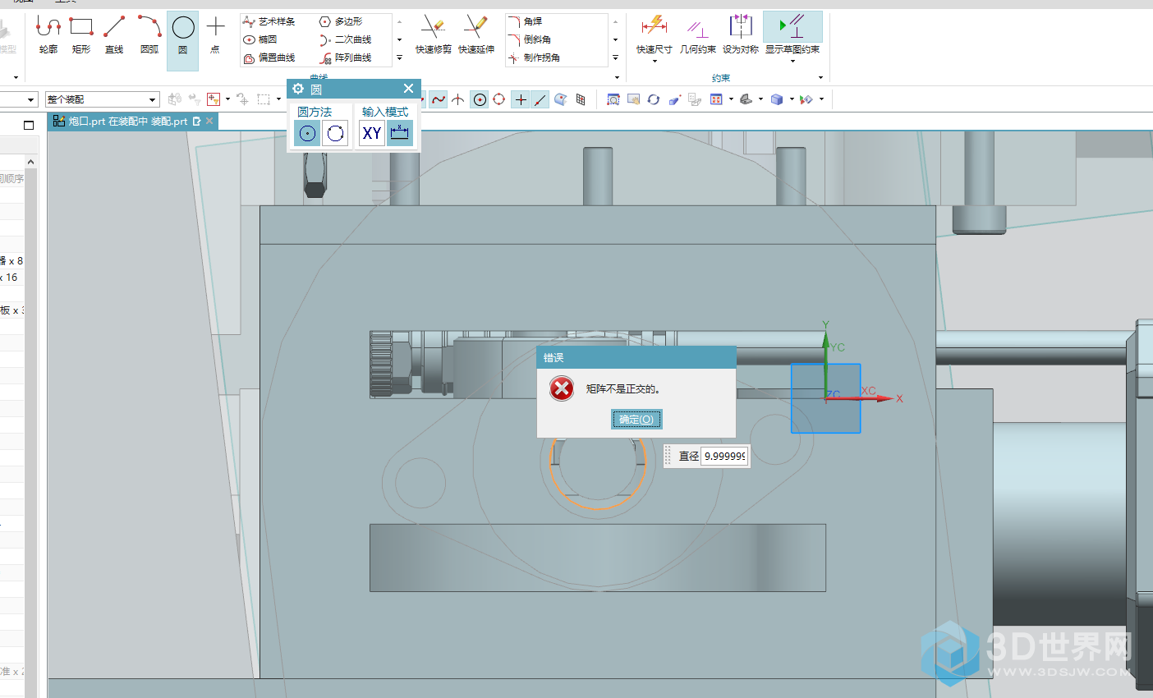Click the 错误 dialog title bar

click(636, 357)
